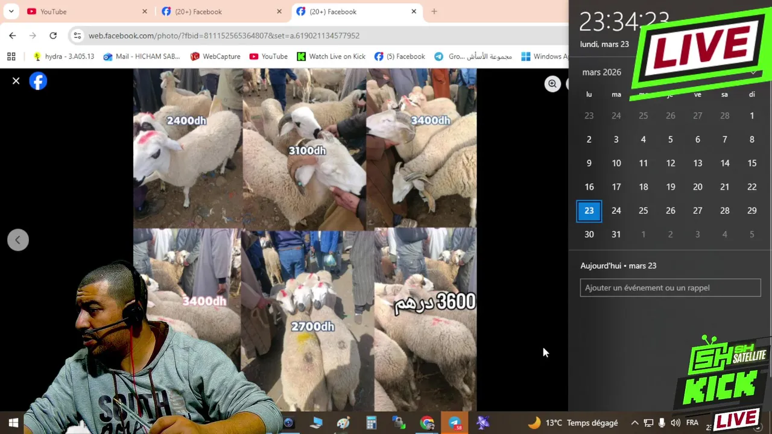772x434 pixels.
Task: Select March 6 in the calendar
Action: [x=698, y=139]
